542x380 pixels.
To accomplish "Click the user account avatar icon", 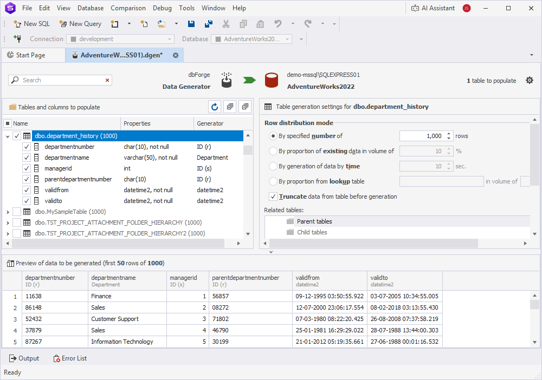I will point(467,8).
